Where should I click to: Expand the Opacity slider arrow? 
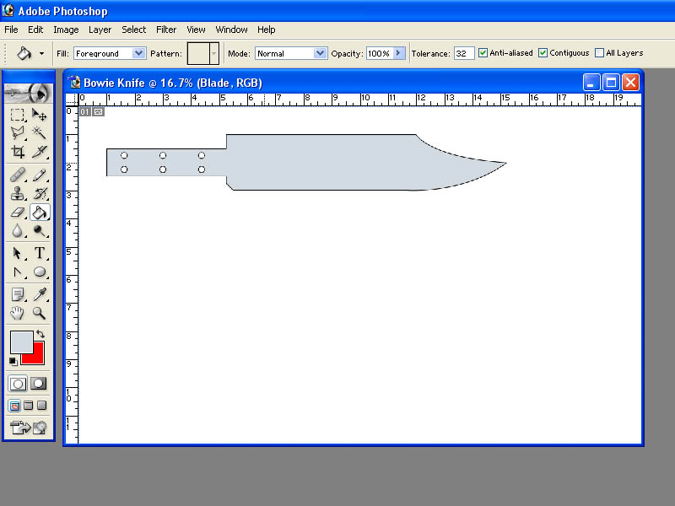click(399, 53)
